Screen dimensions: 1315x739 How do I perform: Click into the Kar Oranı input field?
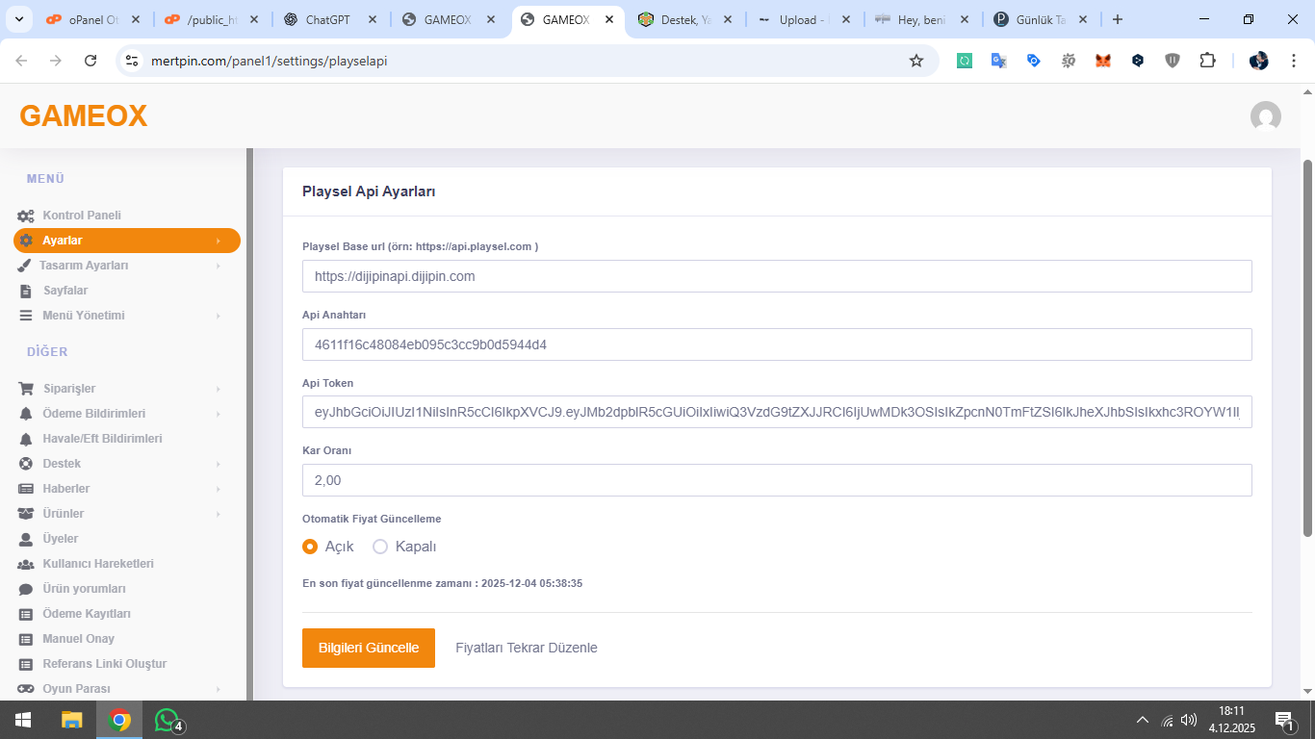tap(776, 480)
